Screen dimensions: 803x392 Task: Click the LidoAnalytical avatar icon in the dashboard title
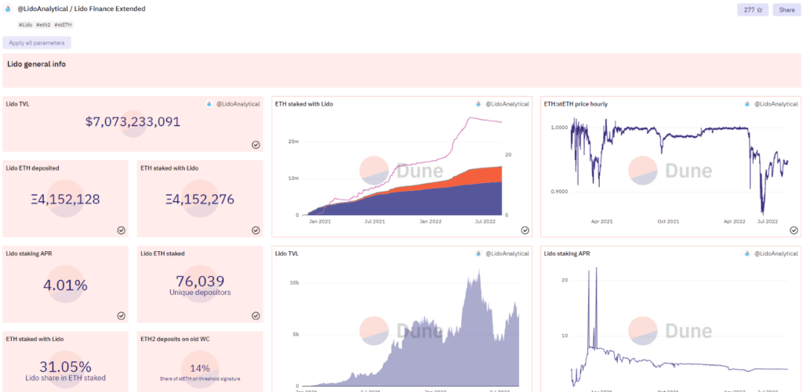pyautogui.click(x=8, y=9)
